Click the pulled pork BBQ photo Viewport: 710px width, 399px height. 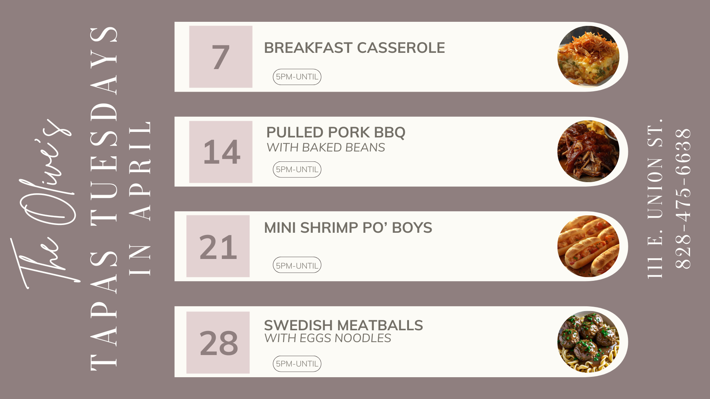click(x=588, y=151)
